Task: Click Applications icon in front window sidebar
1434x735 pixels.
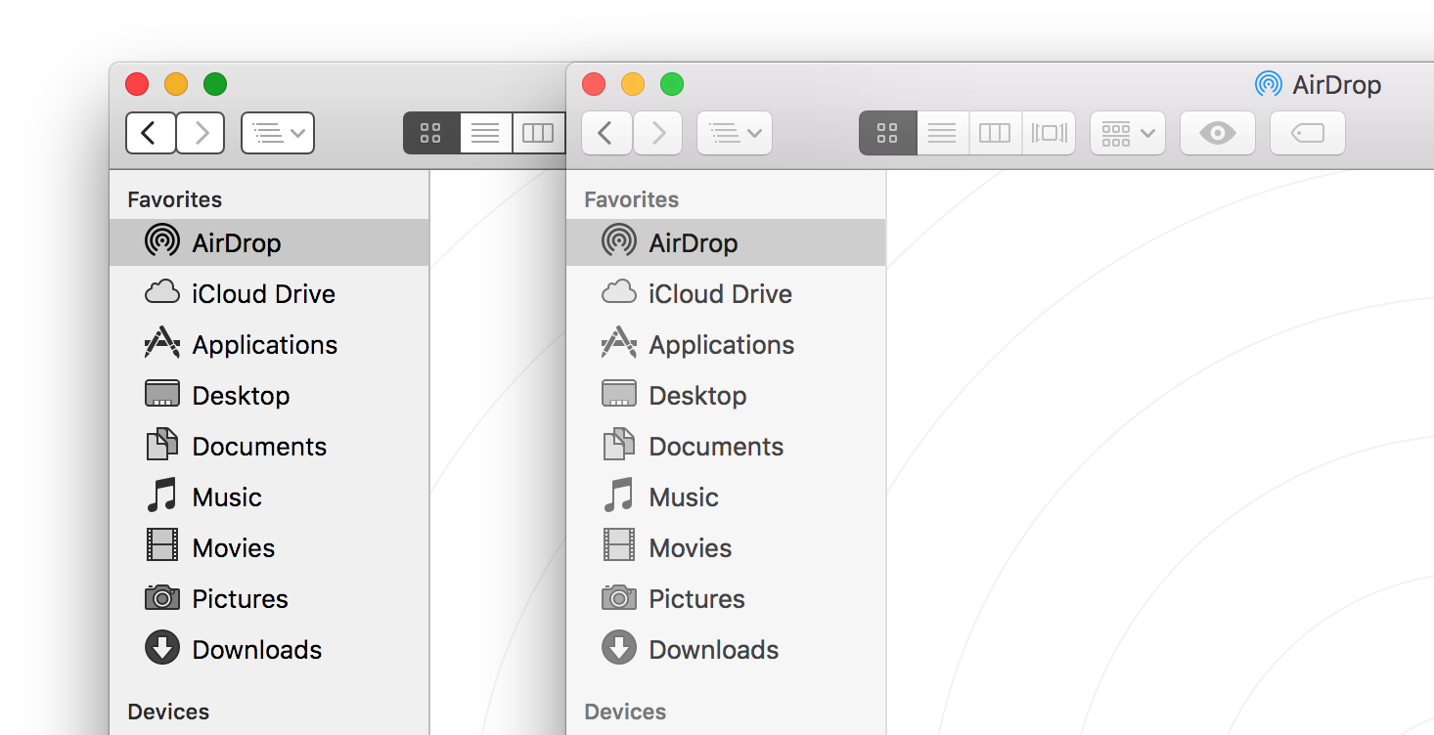Action: pyautogui.click(x=618, y=344)
